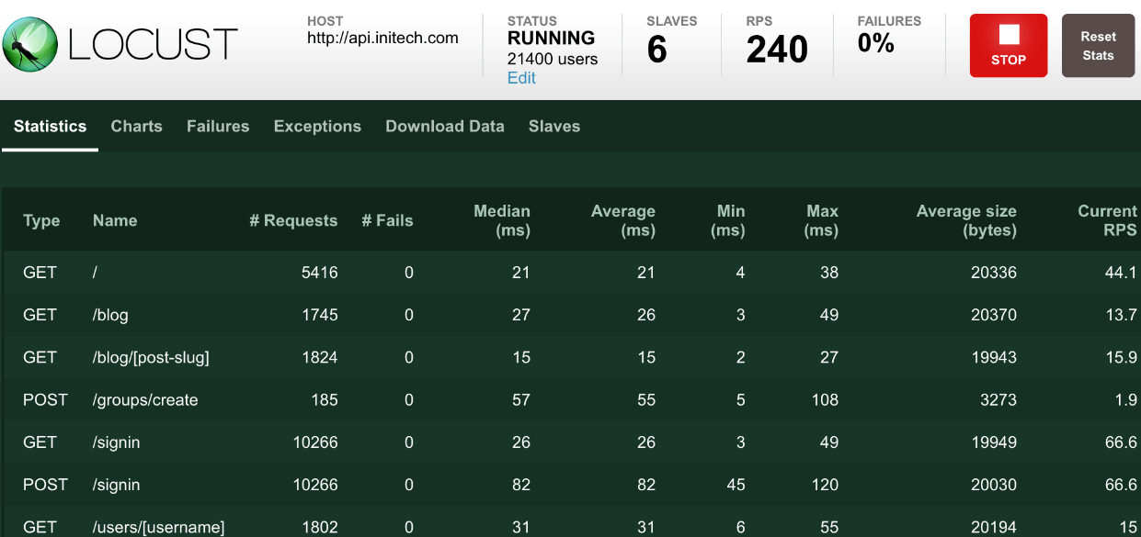Click the Locust grasshopper logo icon
The height and width of the screenshot is (537, 1141).
coord(30,44)
